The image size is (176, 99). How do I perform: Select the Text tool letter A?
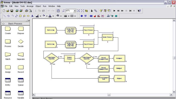[x=32, y=16]
